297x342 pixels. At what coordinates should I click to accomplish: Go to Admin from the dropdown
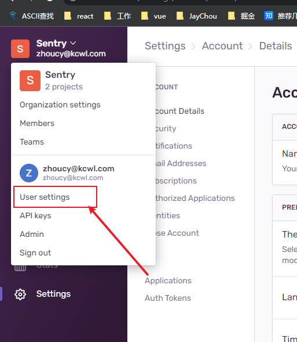pos(32,234)
